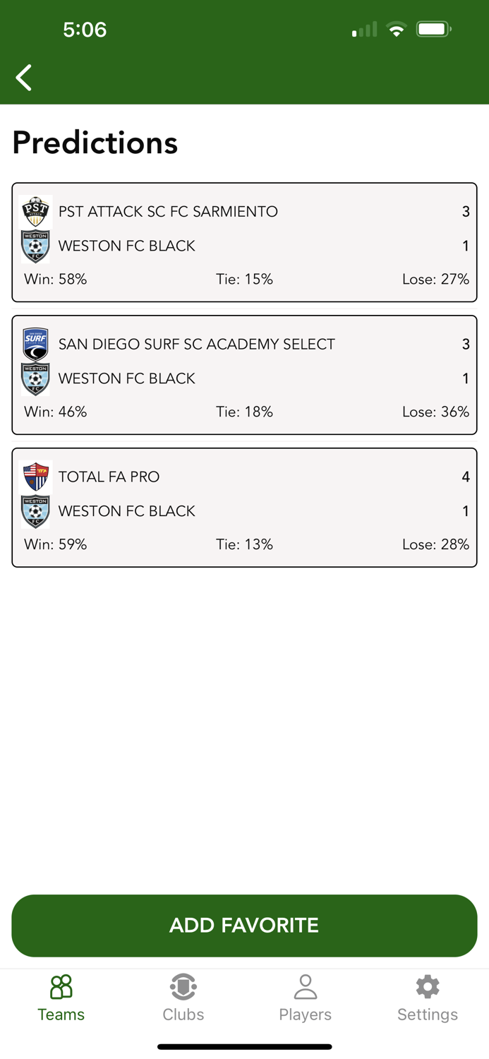Viewport: 489px width, 1059px height.
Task: Tap the Weston FC Black logo in first card
Action: pos(35,246)
